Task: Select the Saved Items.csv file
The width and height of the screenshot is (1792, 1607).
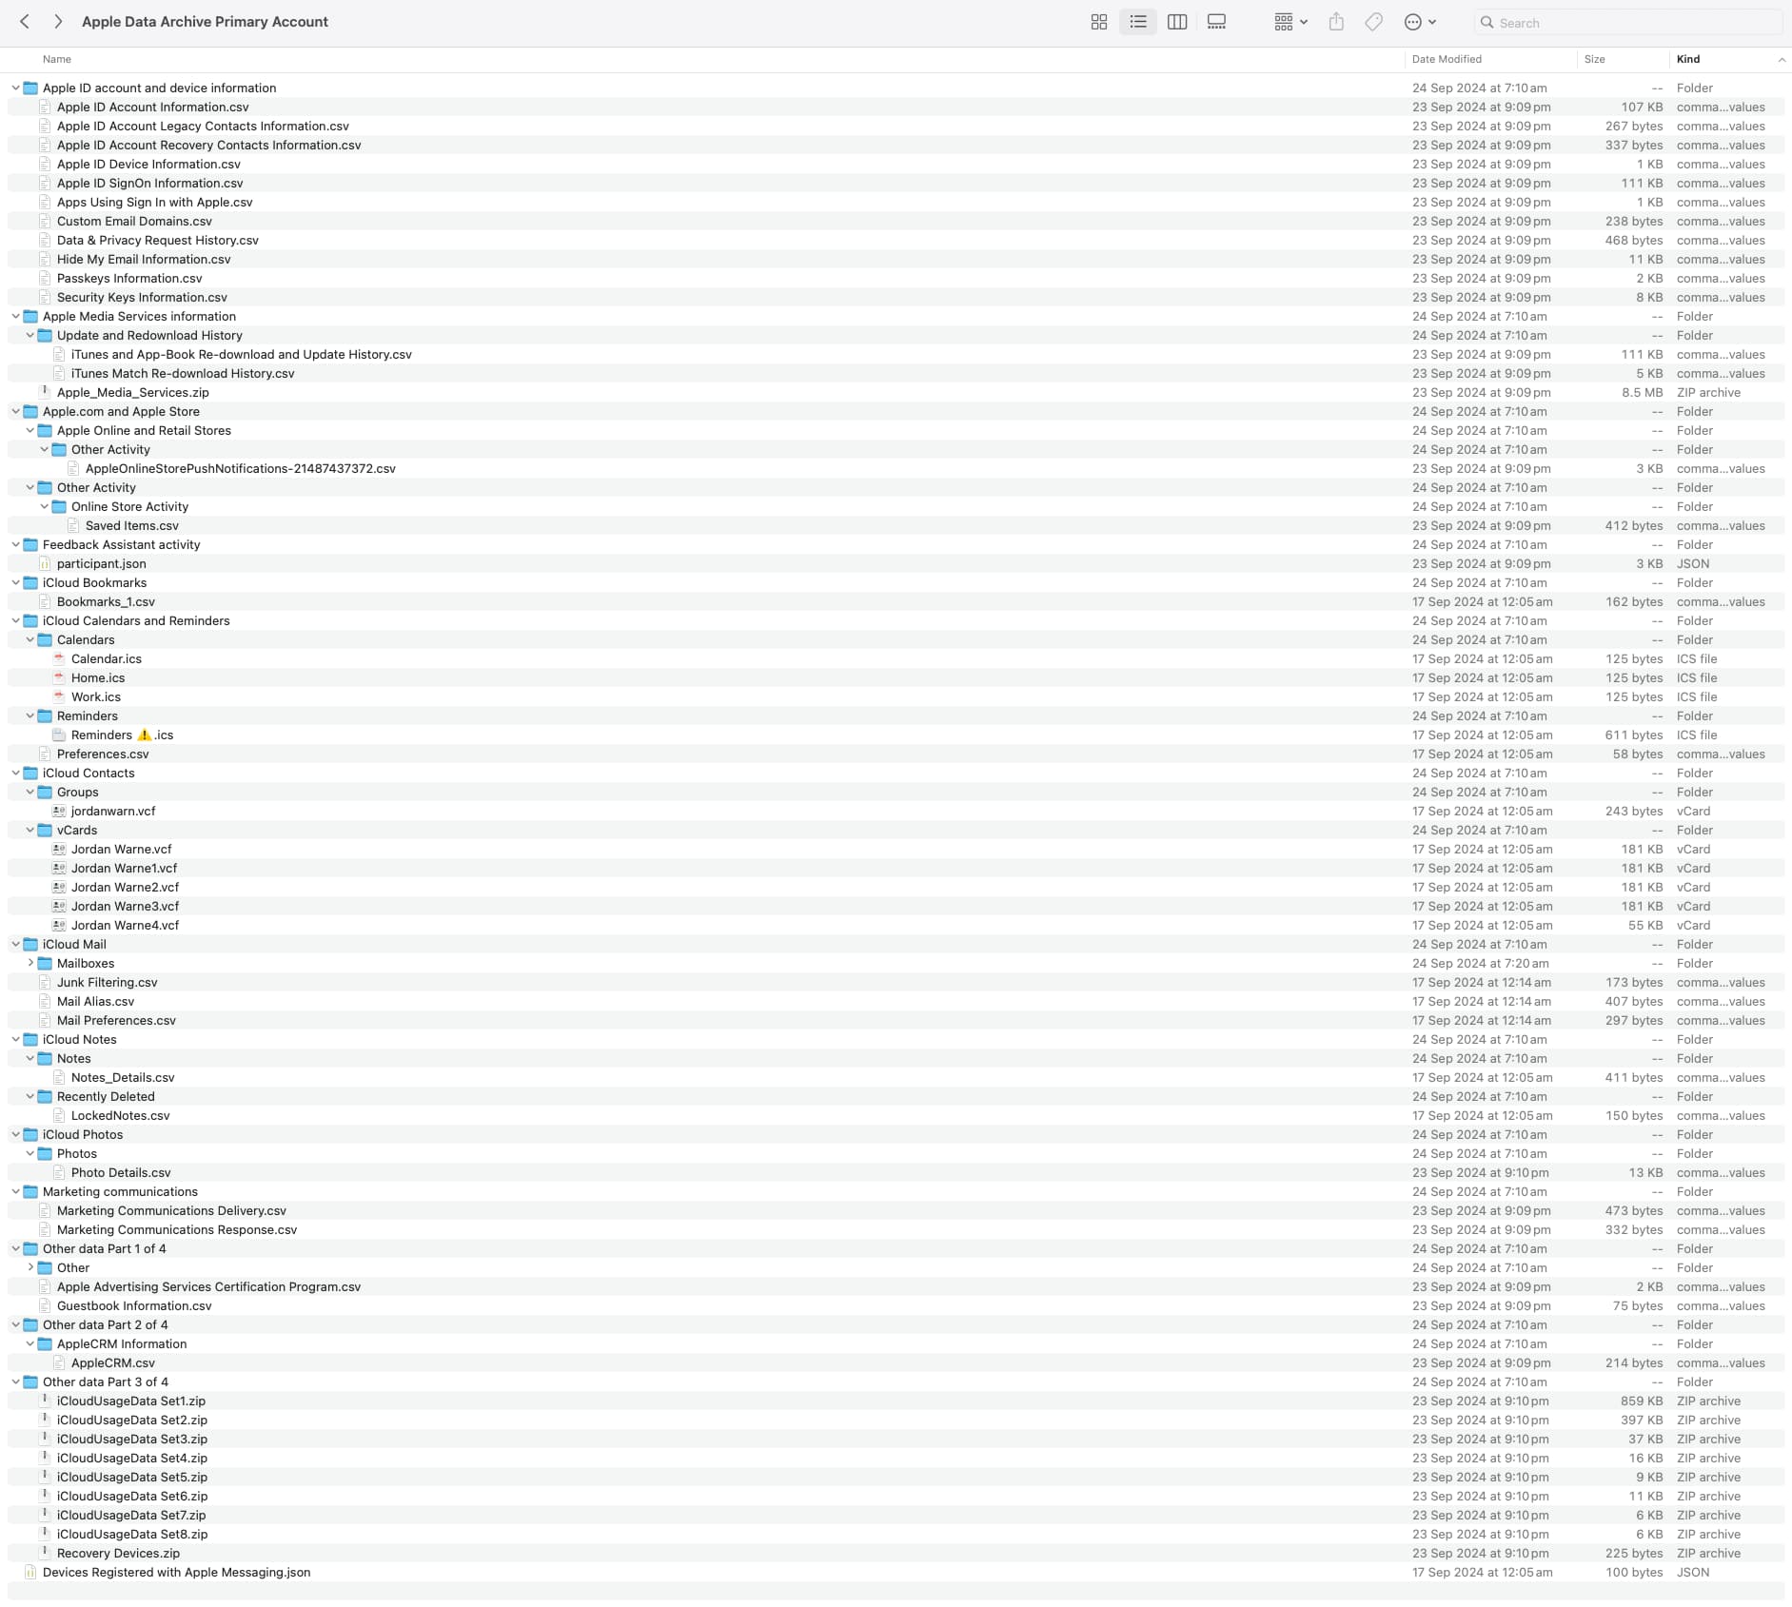Action: click(x=132, y=526)
